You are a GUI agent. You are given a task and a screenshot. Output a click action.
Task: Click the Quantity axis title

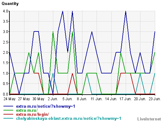click(10, 4)
